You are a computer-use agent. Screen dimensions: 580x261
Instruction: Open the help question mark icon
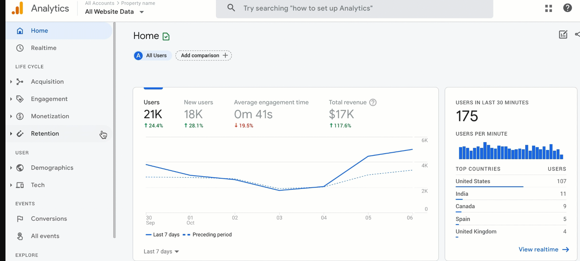point(568,8)
